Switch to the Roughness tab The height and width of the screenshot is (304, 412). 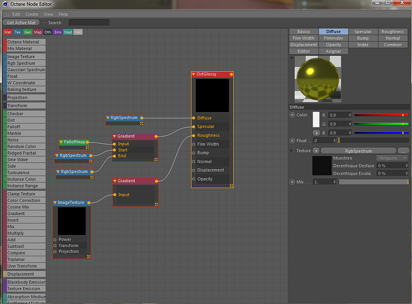(x=392, y=32)
